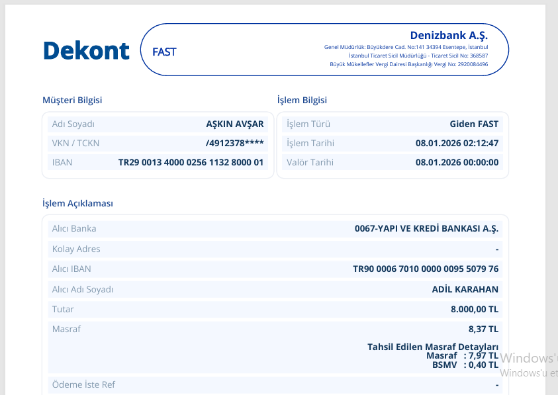Select the BSMV 0,40 TL line
Image resolution: width=558 pixels, height=395 pixels.
click(465, 365)
